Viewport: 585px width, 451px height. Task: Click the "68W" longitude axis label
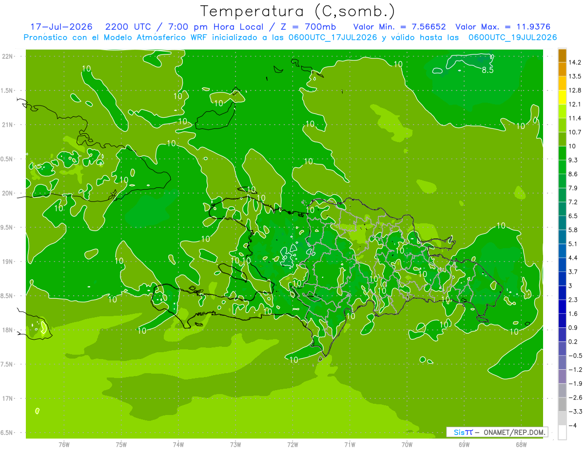coord(521,444)
